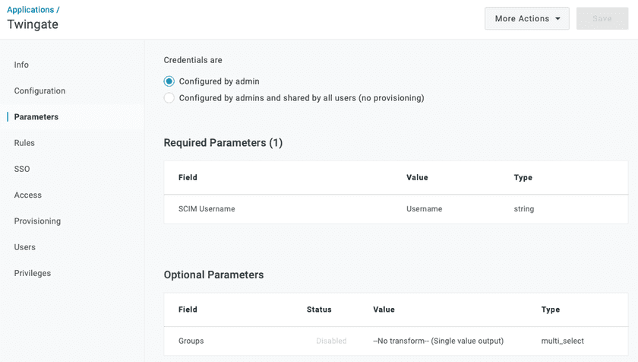Open the Groups optional parameter row
Screen dimensions: 638x362
[191, 341]
